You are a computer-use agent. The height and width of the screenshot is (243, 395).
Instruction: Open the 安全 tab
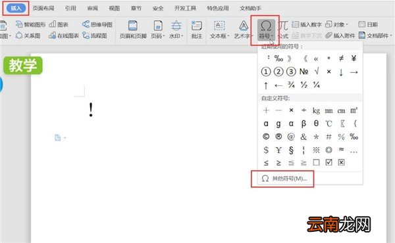coord(158,9)
